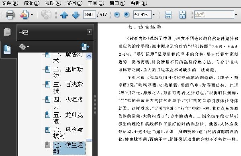The height and width of the screenshot is (156, 241).
Task: Click the page number field showing 890
Action: pos(90,14)
